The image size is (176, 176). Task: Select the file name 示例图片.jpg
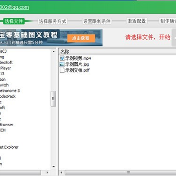(77, 65)
